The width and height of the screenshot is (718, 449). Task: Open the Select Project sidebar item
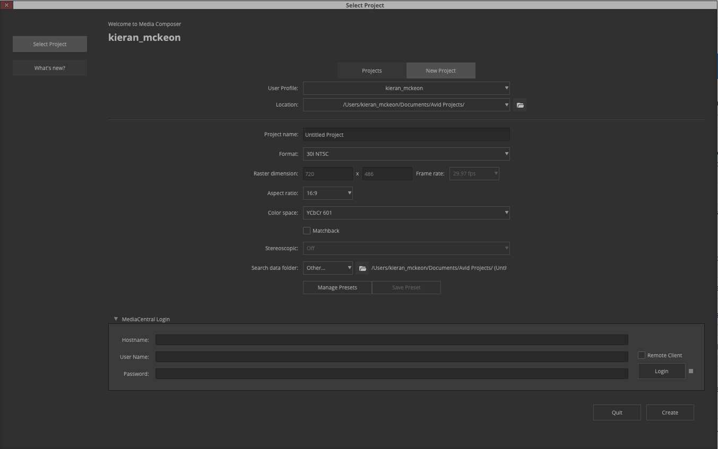[50, 44]
